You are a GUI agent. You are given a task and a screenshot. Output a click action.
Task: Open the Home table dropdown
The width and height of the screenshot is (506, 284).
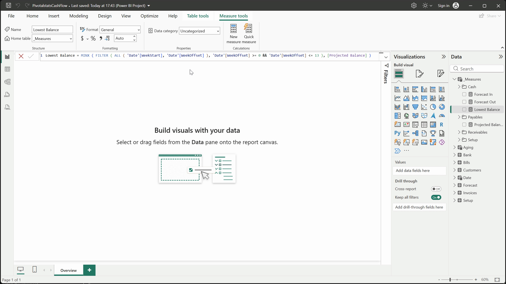(x=52, y=38)
